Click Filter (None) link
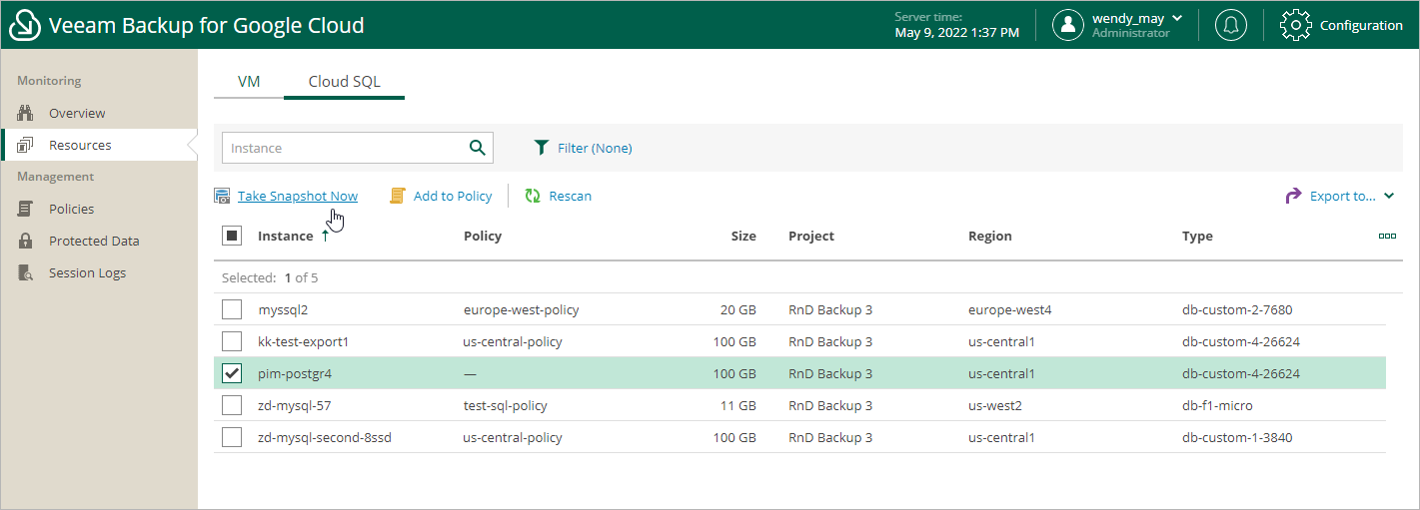Viewport: 1420px width, 510px height. (595, 148)
